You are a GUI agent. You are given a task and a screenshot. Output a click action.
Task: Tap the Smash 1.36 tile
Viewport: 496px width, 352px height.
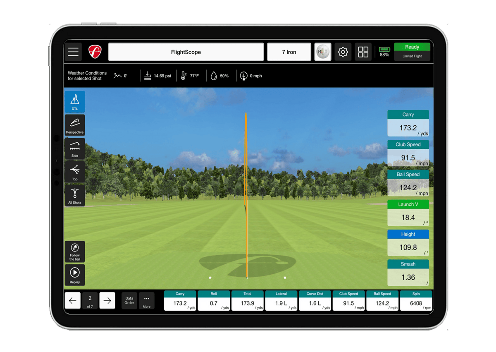pos(408,273)
